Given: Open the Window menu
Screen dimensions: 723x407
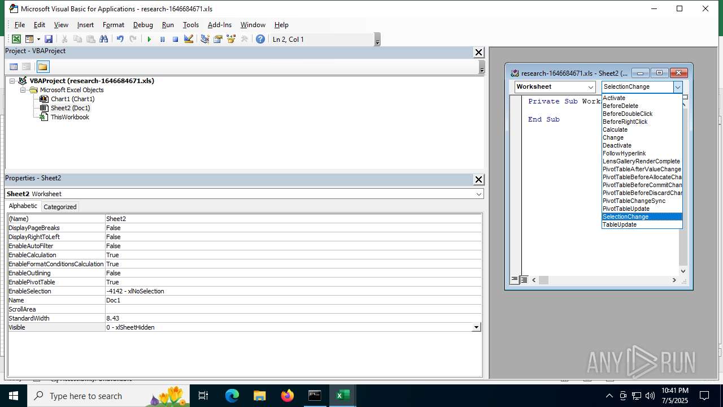Looking at the screenshot, I should click(x=253, y=25).
